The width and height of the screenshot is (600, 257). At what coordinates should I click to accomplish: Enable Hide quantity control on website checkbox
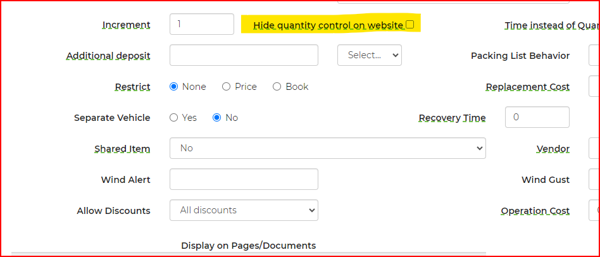409,25
